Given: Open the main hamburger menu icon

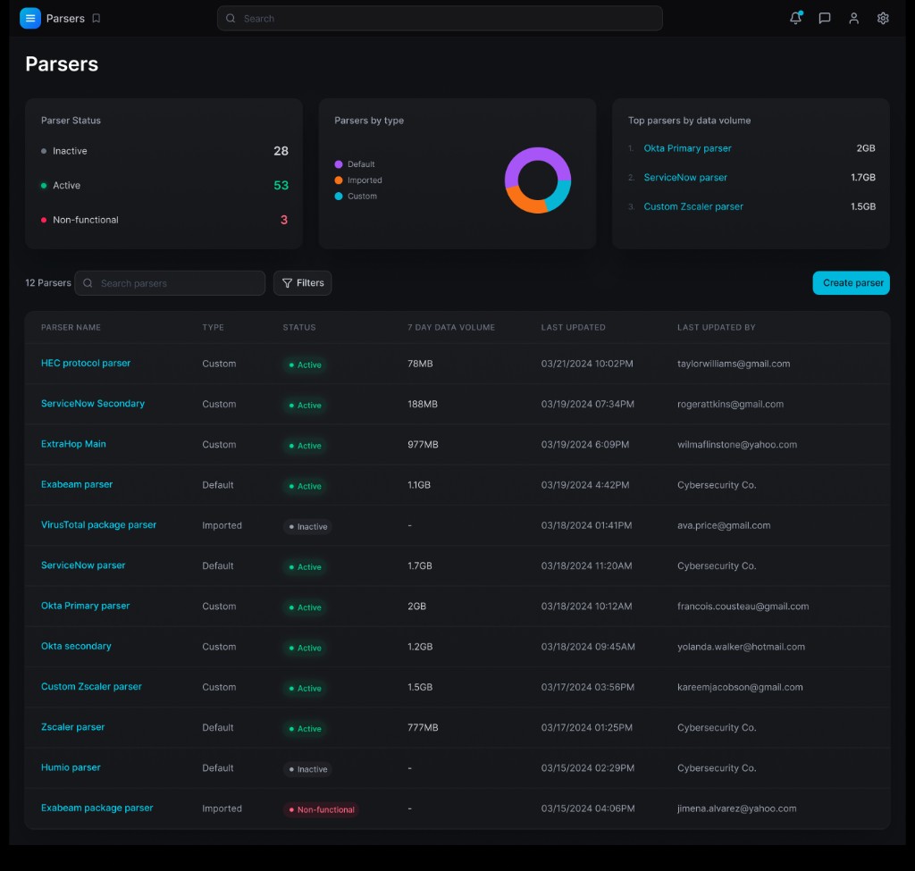Looking at the screenshot, I should point(29,18).
